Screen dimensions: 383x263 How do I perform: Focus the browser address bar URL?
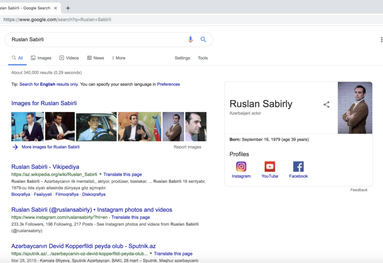(57, 20)
